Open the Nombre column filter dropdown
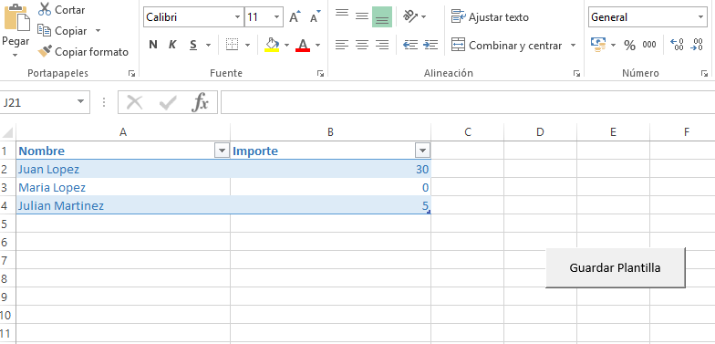 (x=223, y=151)
